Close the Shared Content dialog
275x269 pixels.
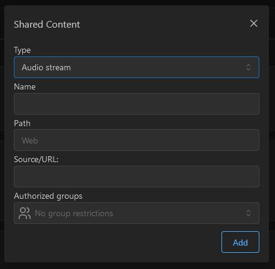point(254,23)
